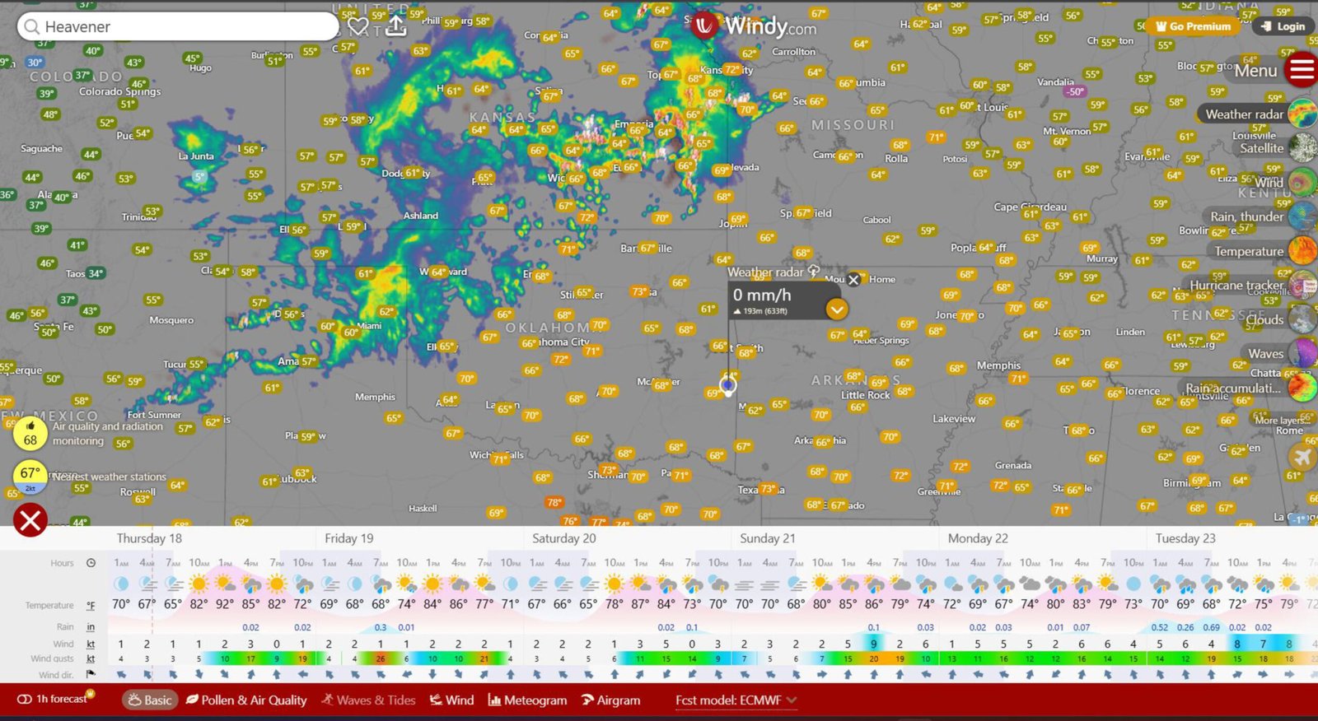Click the Hours clock icon
This screenshot has height=721, width=1318.
click(91, 563)
